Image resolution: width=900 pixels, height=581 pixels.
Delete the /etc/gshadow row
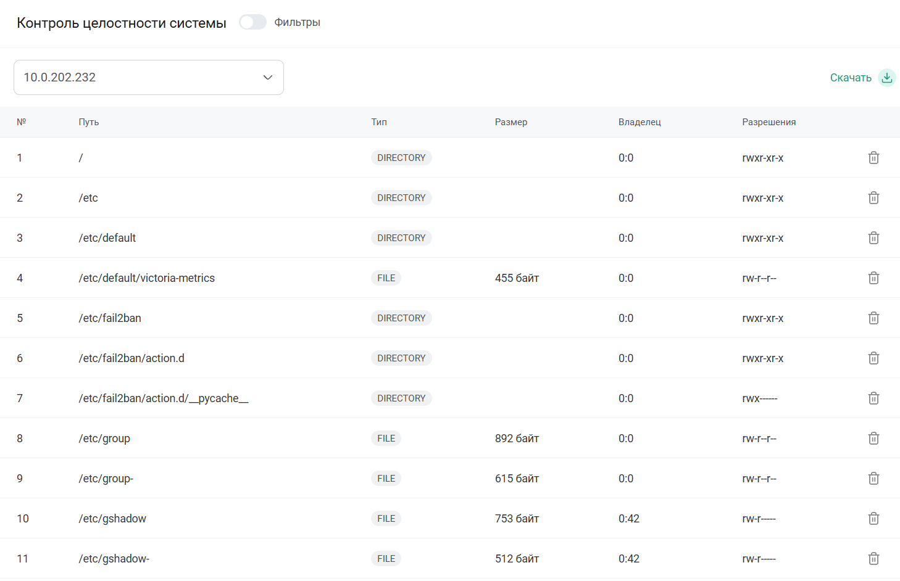pyautogui.click(x=873, y=519)
